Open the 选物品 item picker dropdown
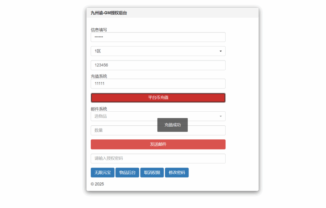 tap(158, 116)
